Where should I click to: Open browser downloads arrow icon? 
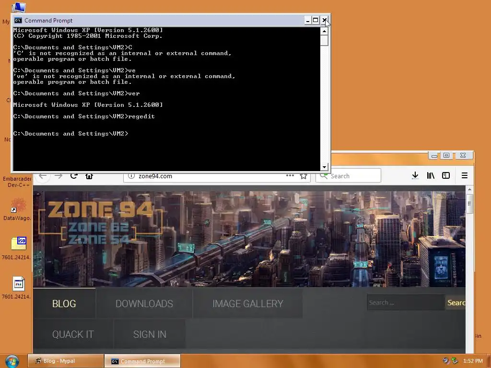point(415,175)
